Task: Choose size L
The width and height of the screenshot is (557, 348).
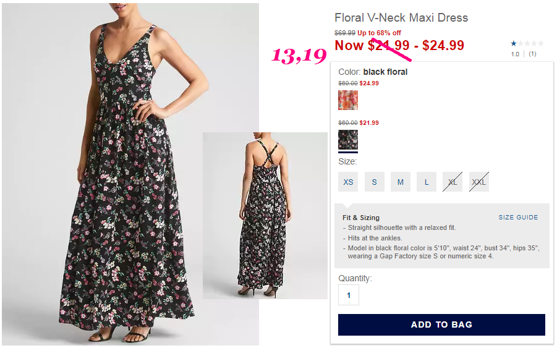Action: [x=427, y=182]
